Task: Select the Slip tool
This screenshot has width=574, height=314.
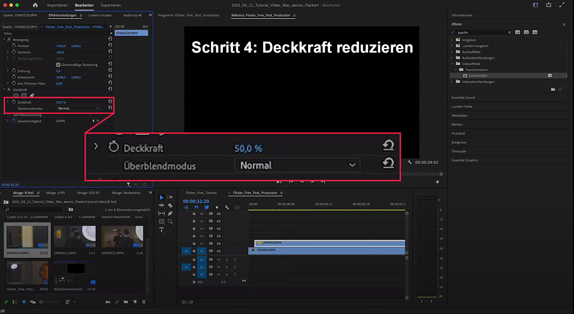Action: coord(161,213)
